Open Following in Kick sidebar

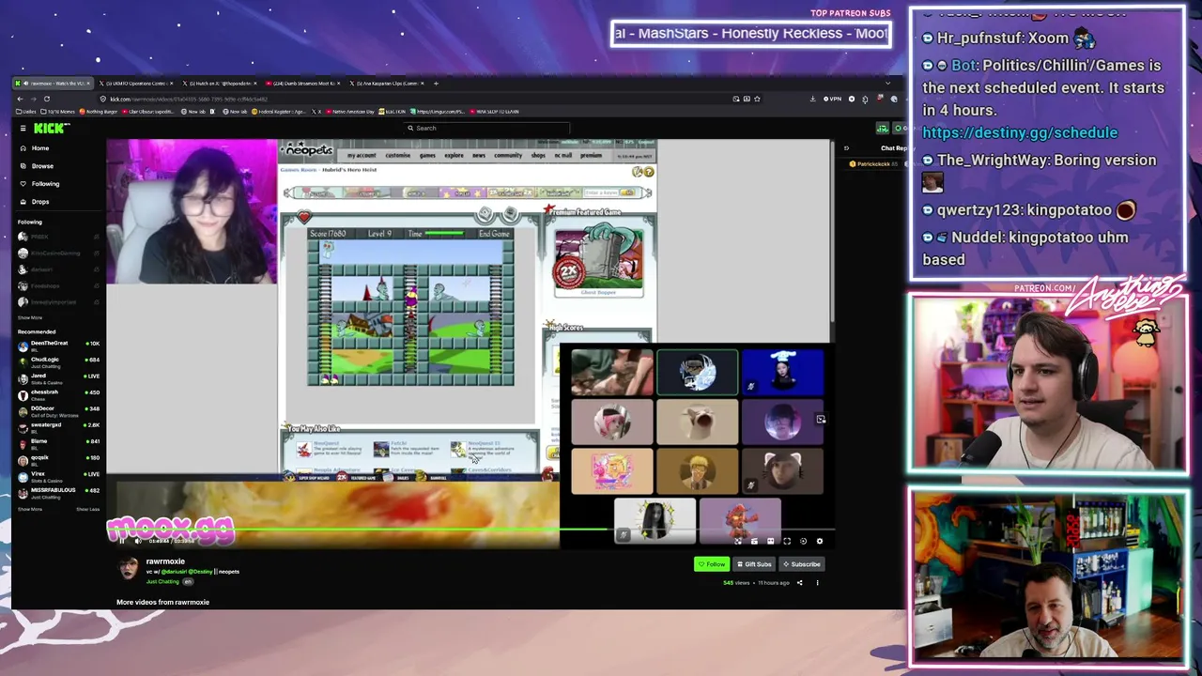pos(45,184)
